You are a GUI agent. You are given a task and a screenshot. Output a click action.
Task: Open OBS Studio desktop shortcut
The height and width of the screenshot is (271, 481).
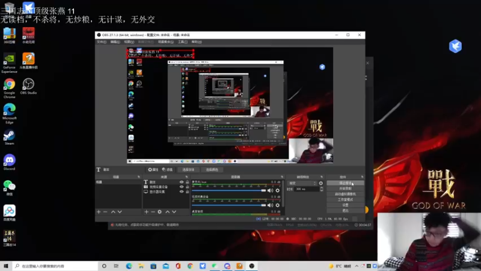coord(28,86)
